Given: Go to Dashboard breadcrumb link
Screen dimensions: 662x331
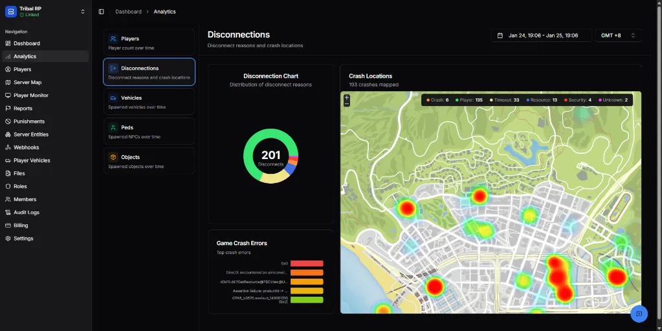Looking at the screenshot, I should pos(128,12).
